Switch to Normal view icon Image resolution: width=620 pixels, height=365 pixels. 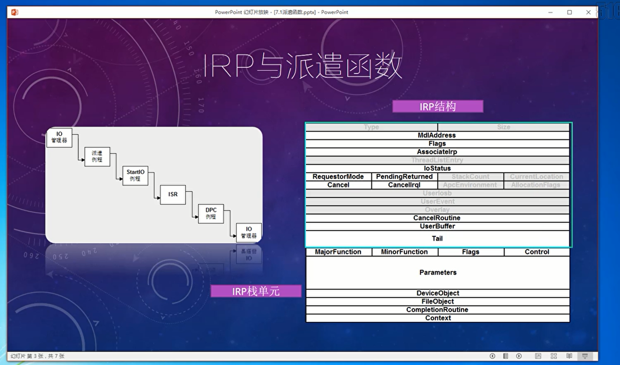(x=538, y=356)
